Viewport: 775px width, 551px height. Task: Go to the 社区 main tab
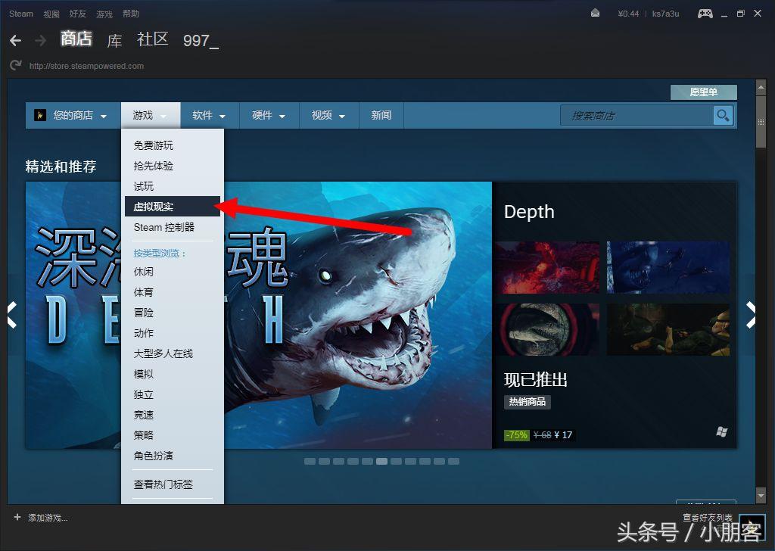(x=153, y=39)
